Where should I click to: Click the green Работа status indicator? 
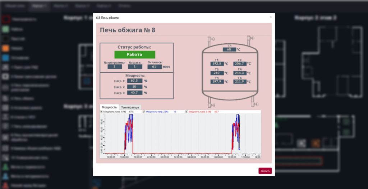pos(135,54)
